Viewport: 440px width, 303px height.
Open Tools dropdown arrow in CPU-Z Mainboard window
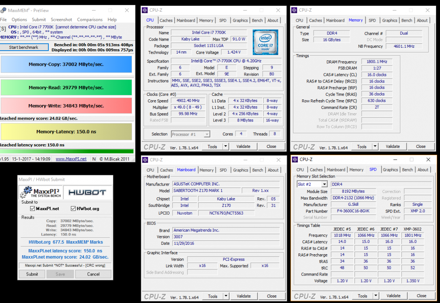coord(226,296)
